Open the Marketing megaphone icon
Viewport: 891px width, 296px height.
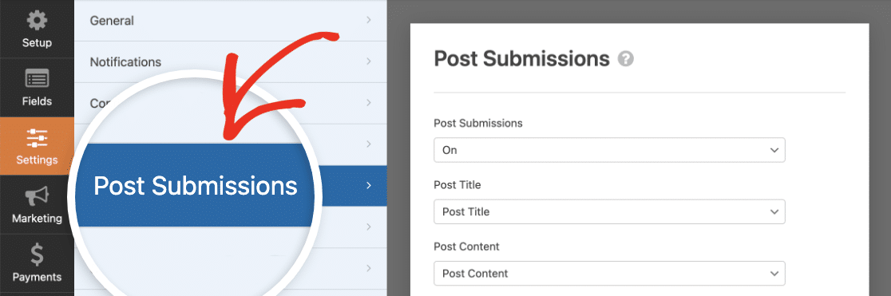pyautogui.click(x=37, y=197)
